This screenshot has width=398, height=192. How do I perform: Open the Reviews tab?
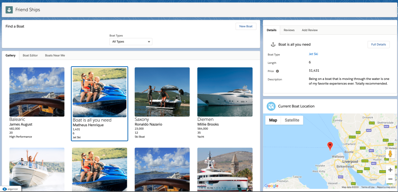click(289, 30)
